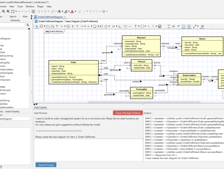Select the Class tool in diagram toolbar
The image size is (224, 169).
(42, 26)
